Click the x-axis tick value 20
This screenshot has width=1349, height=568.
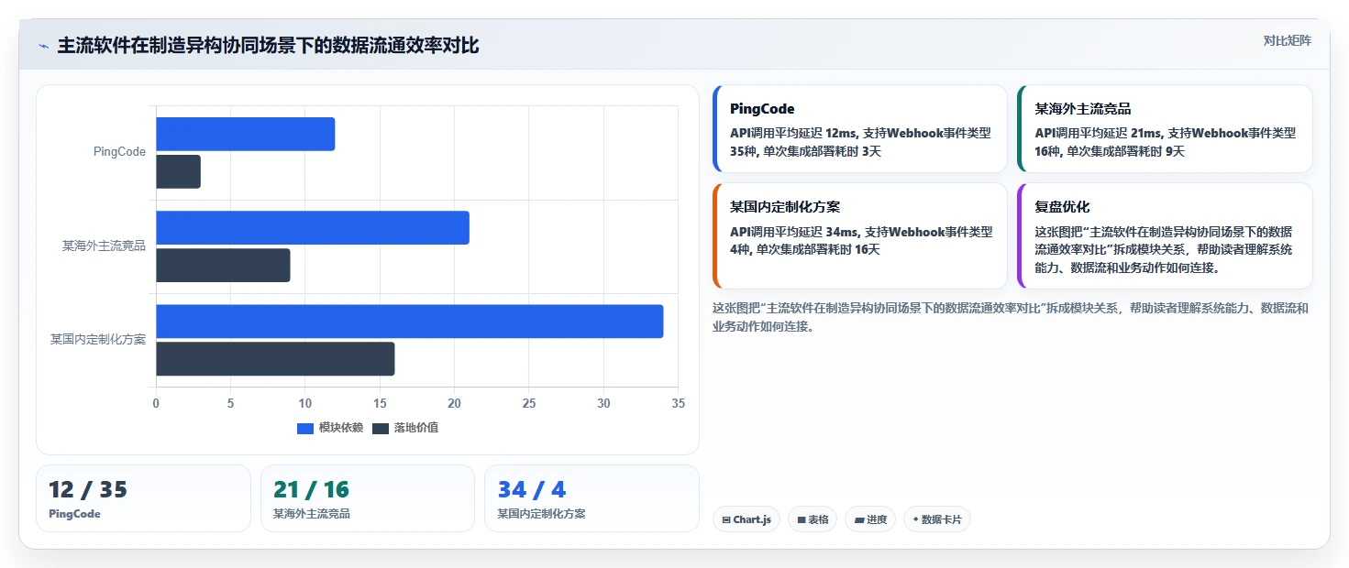[454, 403]
